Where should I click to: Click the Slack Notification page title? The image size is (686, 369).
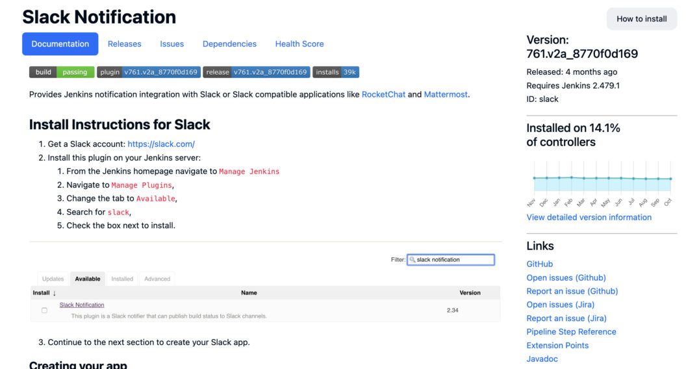[99, 17]
